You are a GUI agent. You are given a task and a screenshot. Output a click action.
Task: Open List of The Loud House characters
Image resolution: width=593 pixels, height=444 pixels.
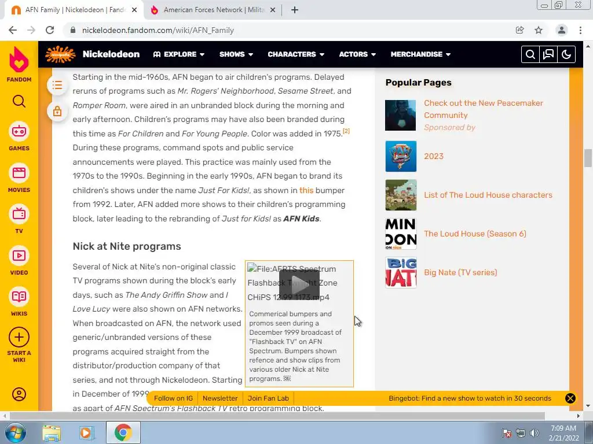pos(488,195)
